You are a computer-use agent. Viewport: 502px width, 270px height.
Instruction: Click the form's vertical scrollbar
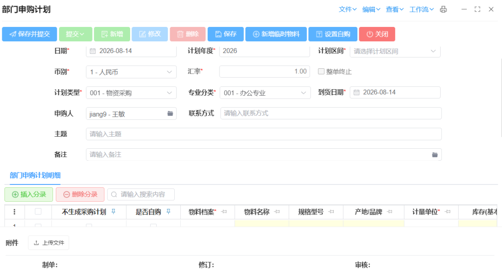coord(501,98)
